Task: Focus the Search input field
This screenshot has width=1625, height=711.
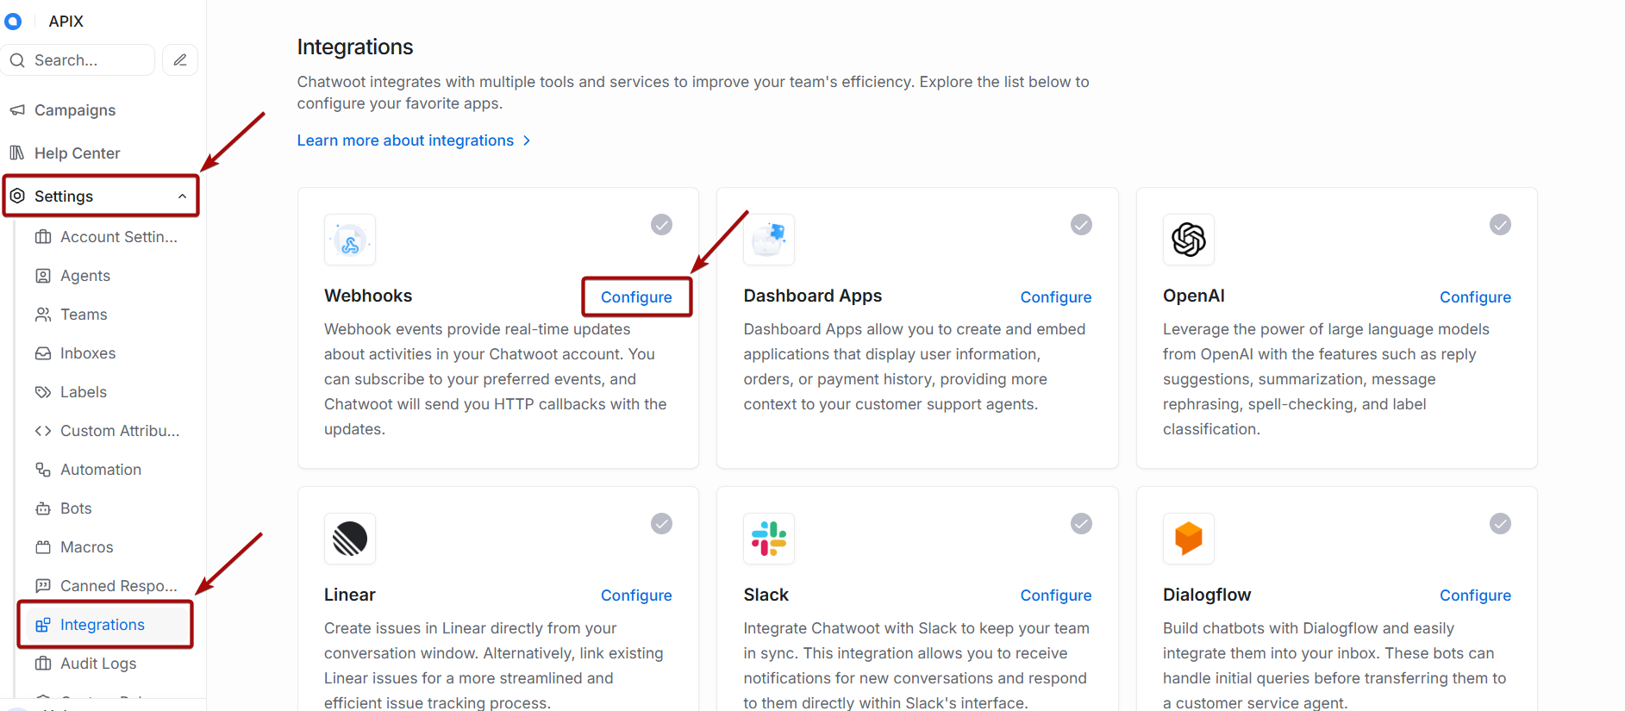Action: (x=79, y=60)
